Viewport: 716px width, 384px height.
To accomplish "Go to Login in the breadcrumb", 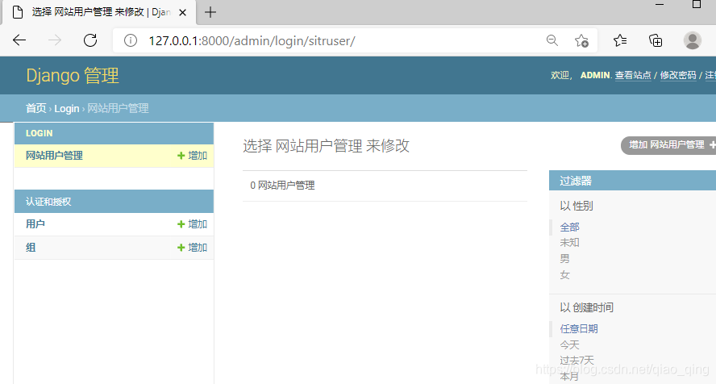I will 67,109.
